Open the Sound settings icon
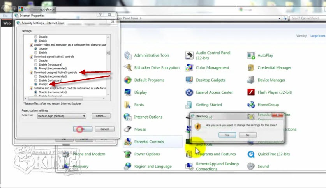Image resolution: width=326 pixels, height=188 pixels. 251,166
